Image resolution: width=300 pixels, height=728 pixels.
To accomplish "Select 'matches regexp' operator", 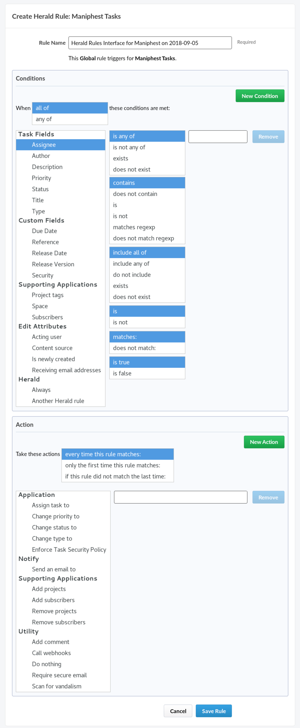I will click(147, 227).
